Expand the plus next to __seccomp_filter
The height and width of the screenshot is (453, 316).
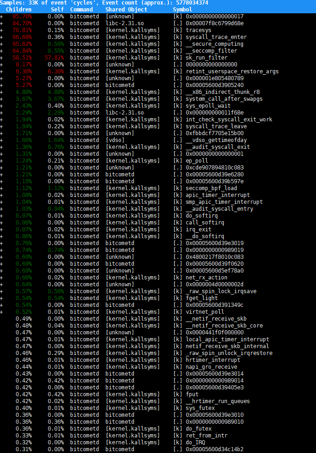(x=1, y=51)
